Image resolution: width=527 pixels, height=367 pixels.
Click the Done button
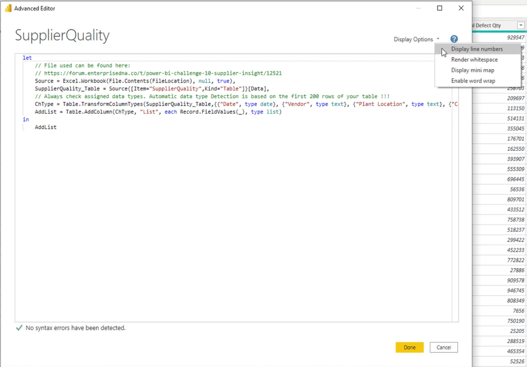(x=409, y=348)
